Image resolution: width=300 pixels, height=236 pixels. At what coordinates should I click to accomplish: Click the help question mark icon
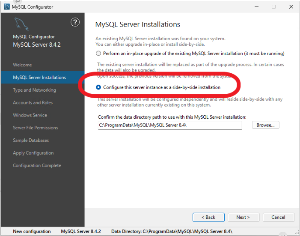(x=75, y=22)
